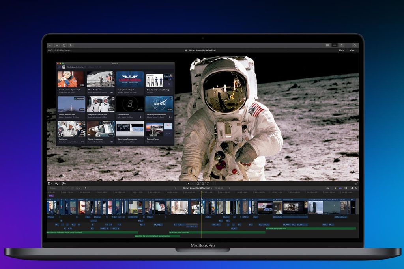
Task: Open the Transform/Crop tool dropdown
Action: (50, 183)
